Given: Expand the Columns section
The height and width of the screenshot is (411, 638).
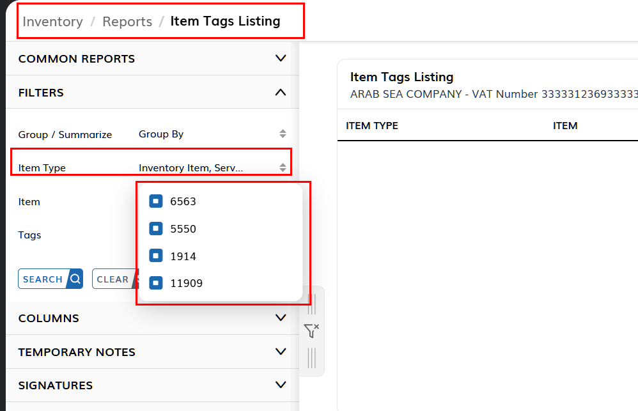Looking at the screenshot, I should 153,318.
